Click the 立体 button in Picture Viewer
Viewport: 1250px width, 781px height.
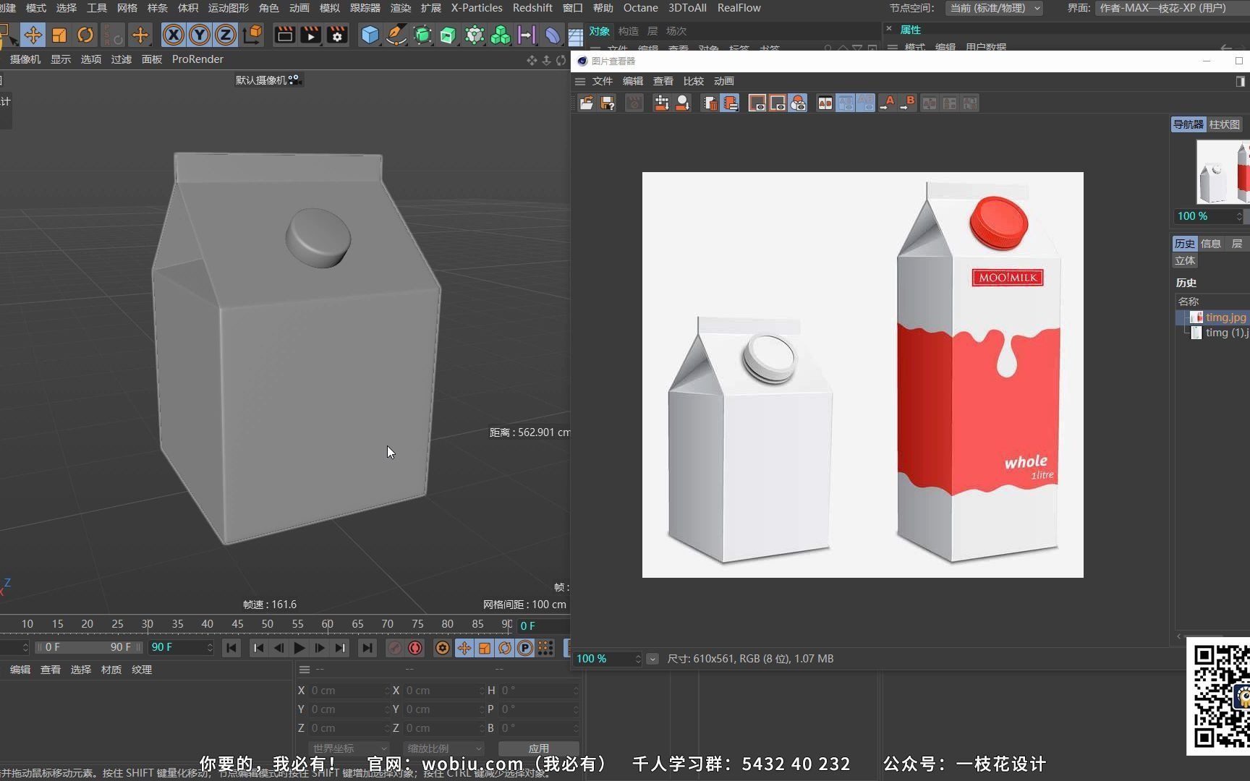[1184, 260]
